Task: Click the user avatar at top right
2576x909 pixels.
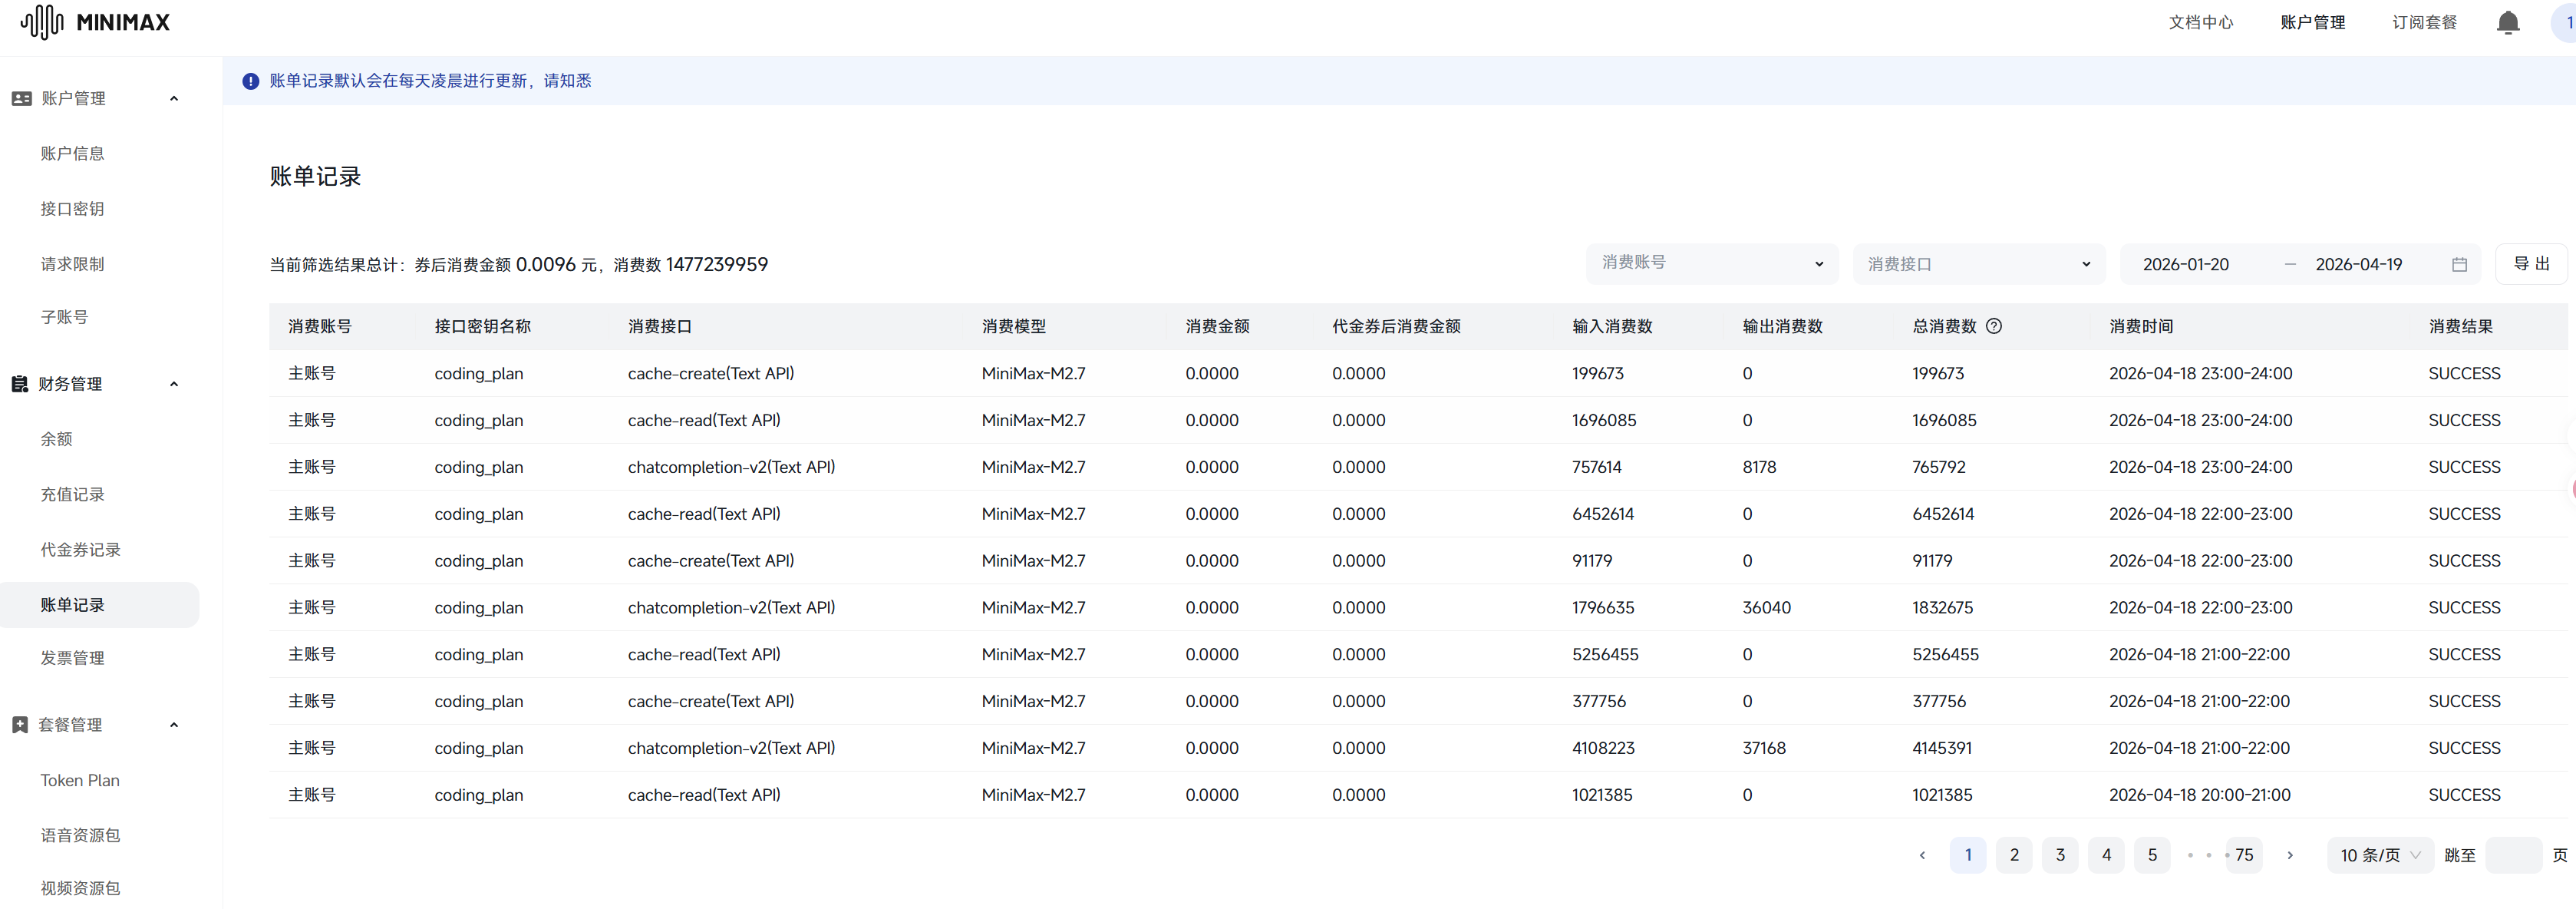Action: tap(2565, 22)
